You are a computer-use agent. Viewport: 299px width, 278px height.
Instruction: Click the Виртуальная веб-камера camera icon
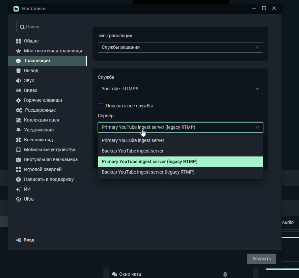click(x=18, y=160)
